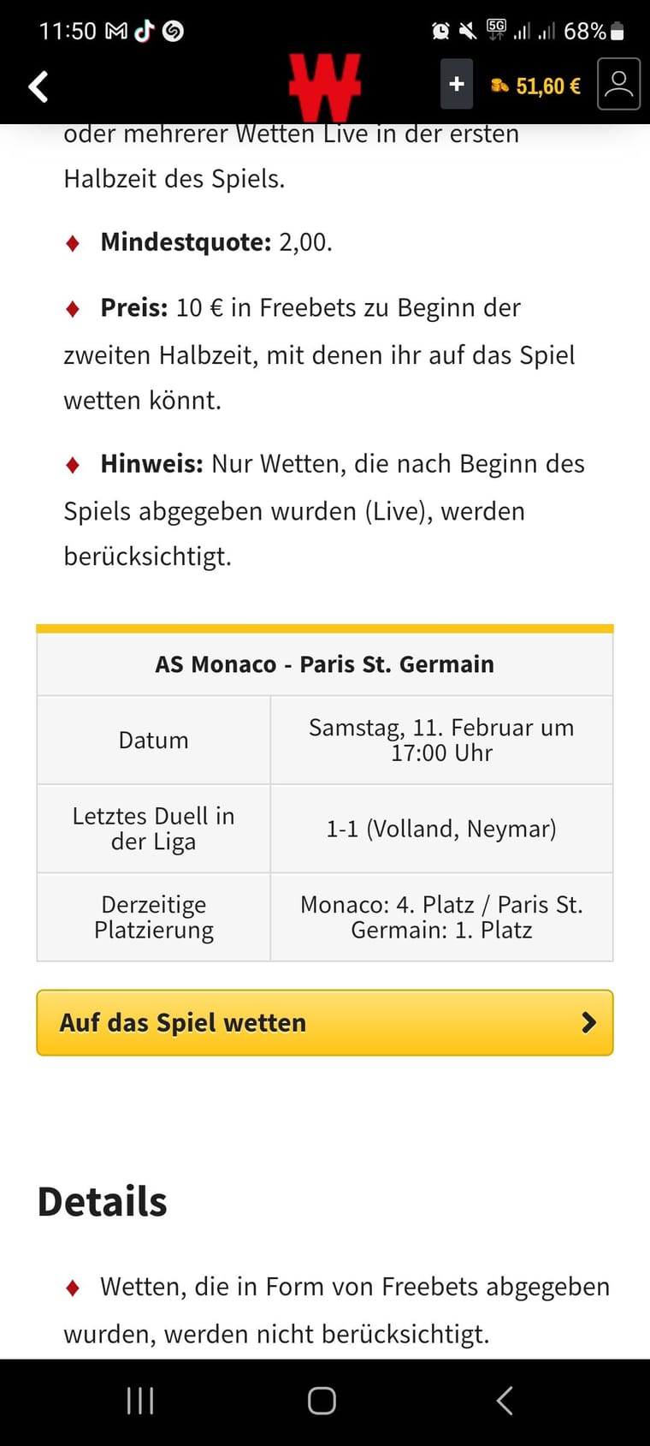
Task: Tap the battery 68% indicator
Action: 594,32
